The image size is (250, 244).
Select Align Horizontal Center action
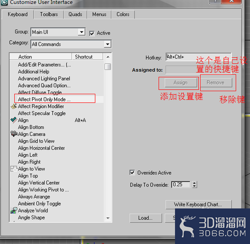tap(41, 148)
